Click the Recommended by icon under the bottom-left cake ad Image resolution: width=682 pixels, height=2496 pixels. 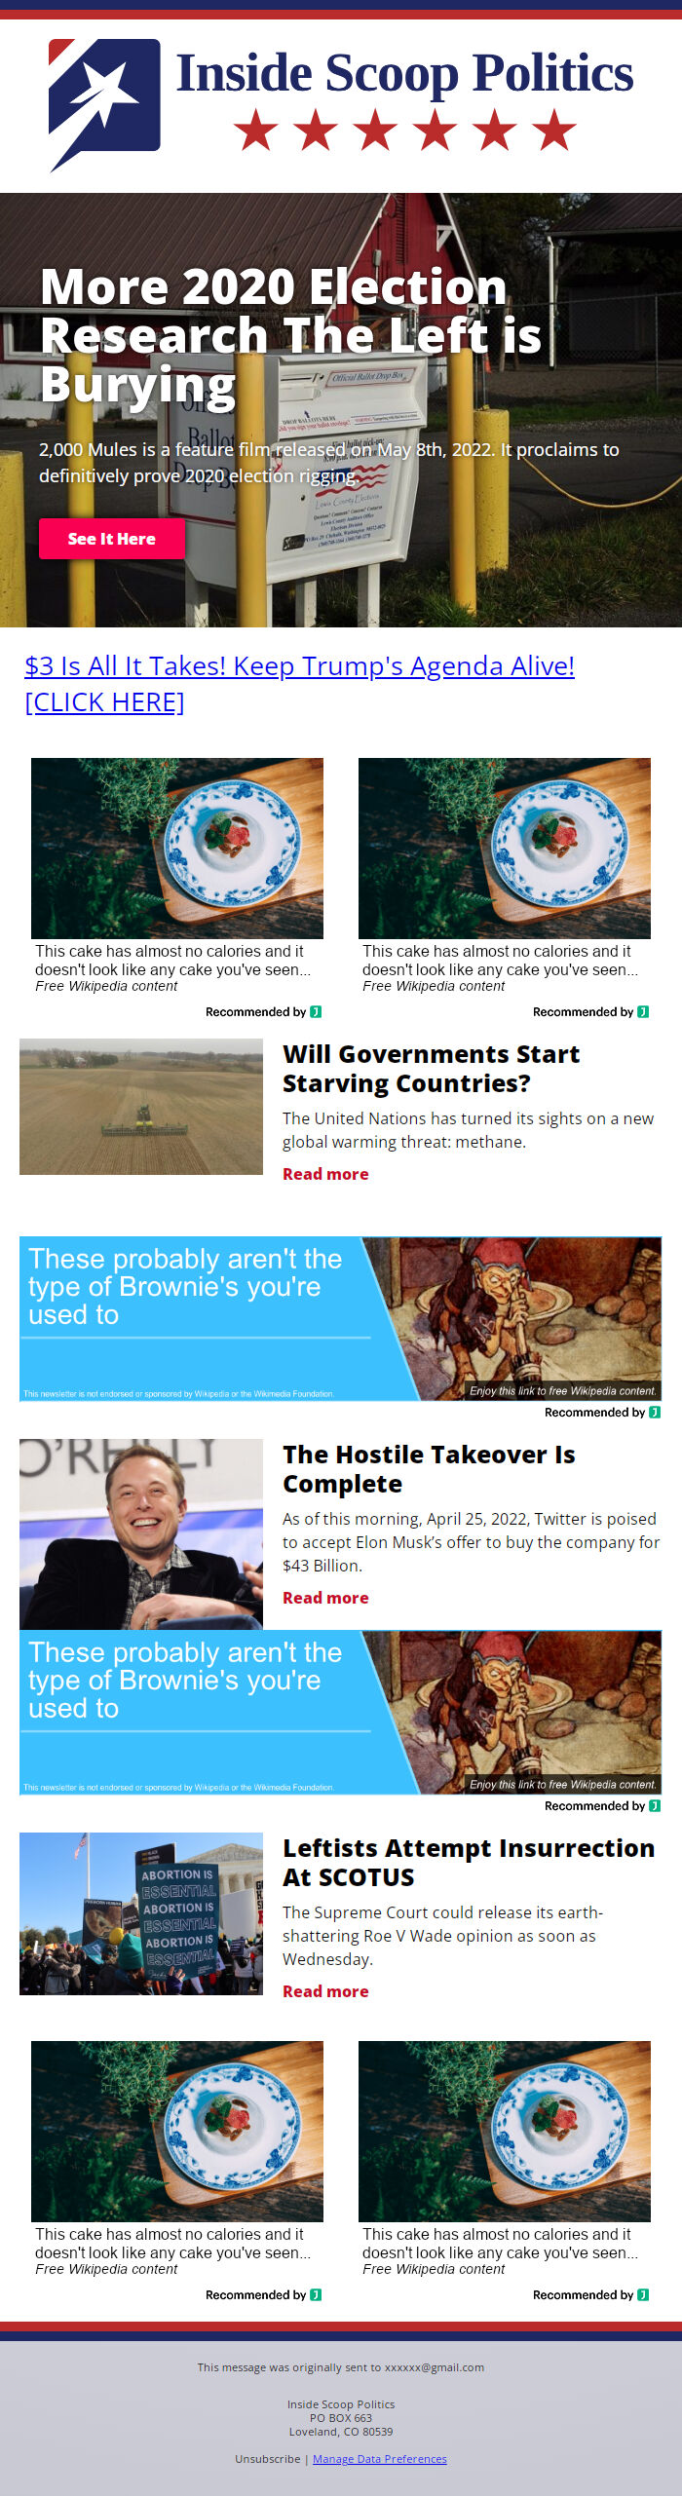(316, 2295)
